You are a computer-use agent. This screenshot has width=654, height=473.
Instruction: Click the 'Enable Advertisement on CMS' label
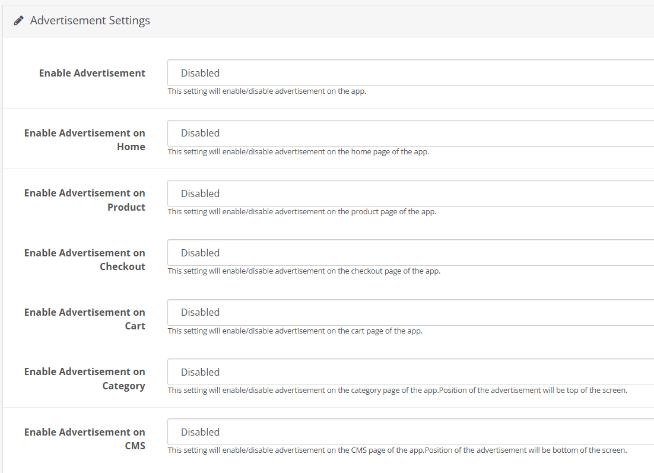click(x=85, y=439)
